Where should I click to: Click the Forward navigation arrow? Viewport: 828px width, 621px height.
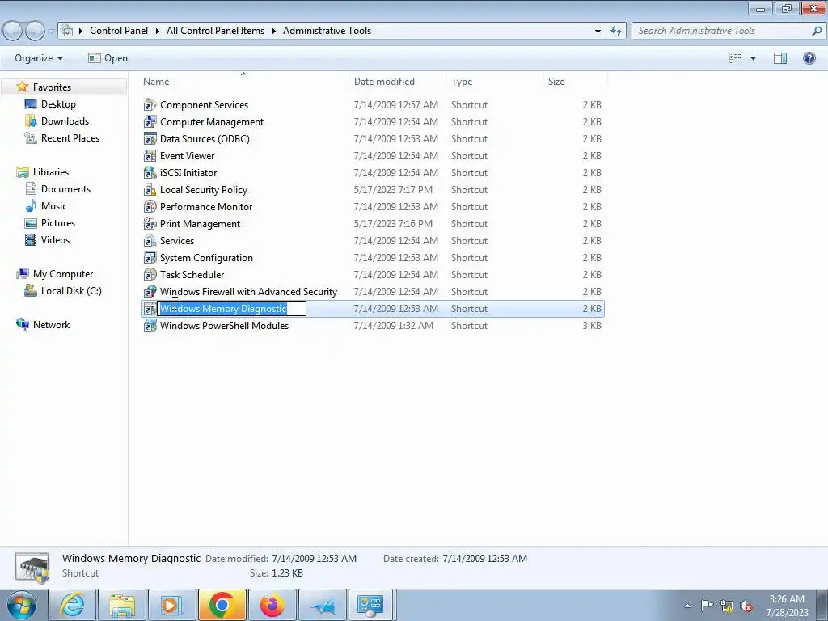click(x=35, y=32)
